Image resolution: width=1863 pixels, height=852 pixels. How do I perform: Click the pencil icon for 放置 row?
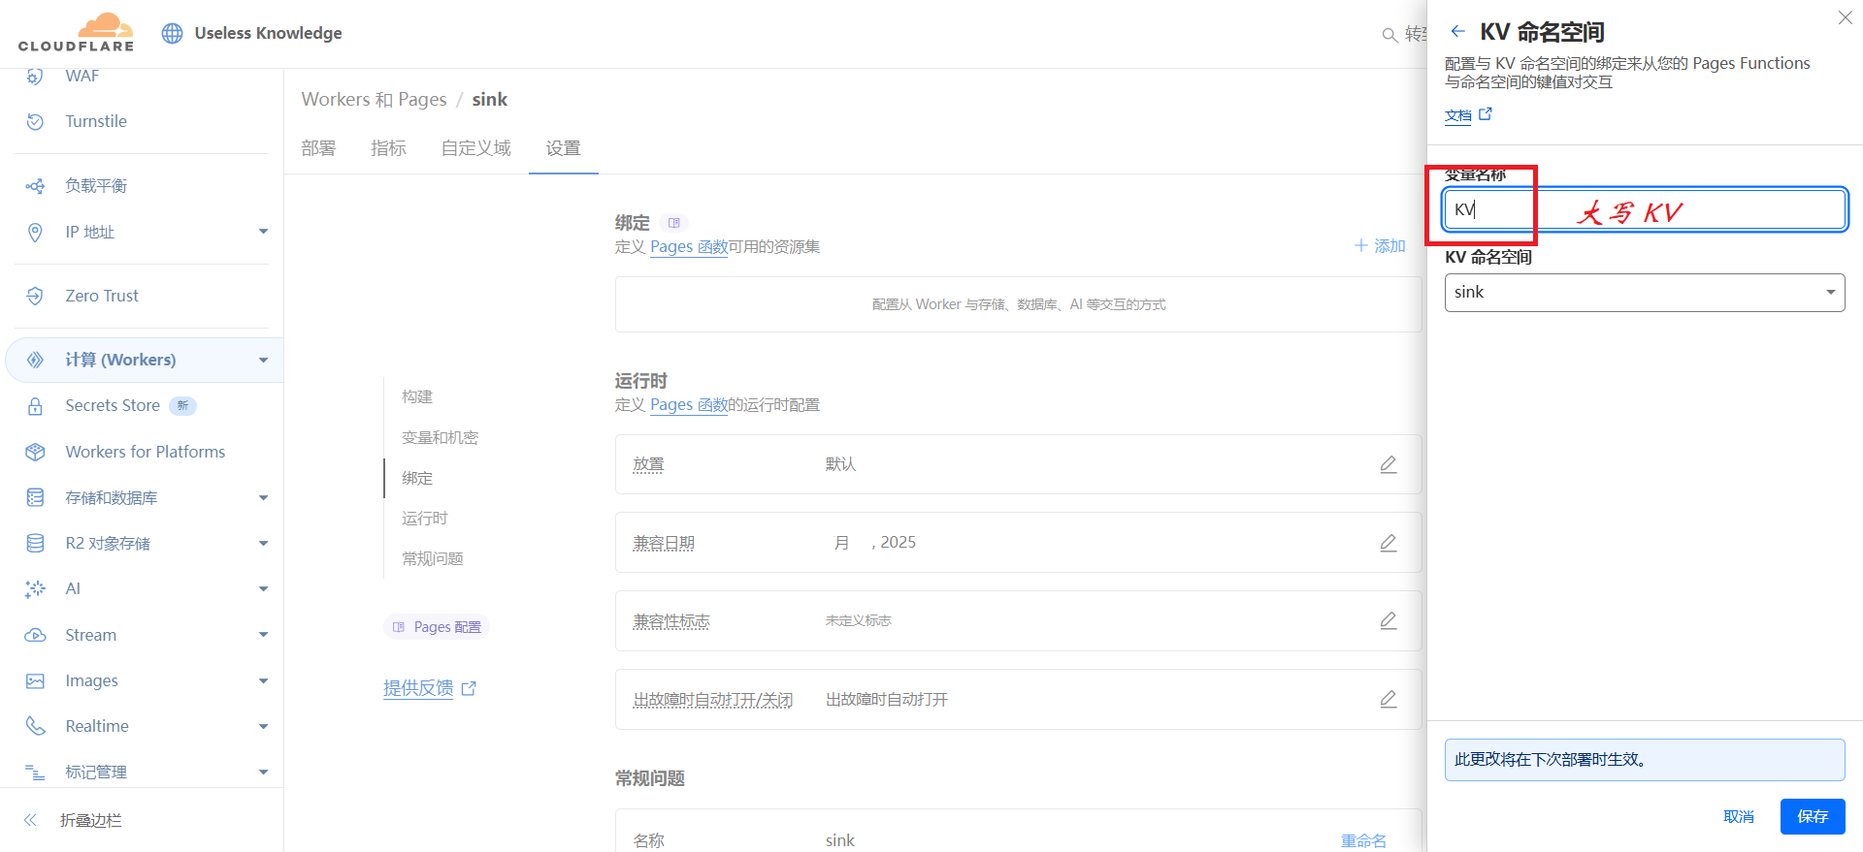[1388, 464]
